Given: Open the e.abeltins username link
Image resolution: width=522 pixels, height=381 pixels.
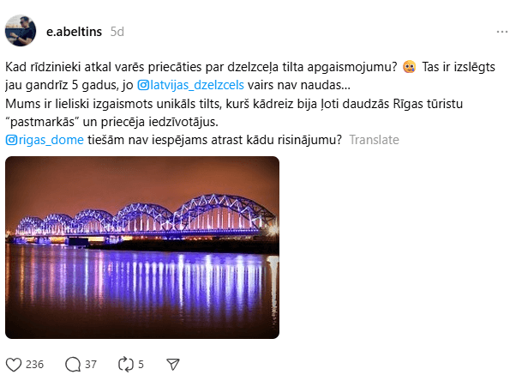Looking at the screenshot, I should coord(74,32).
